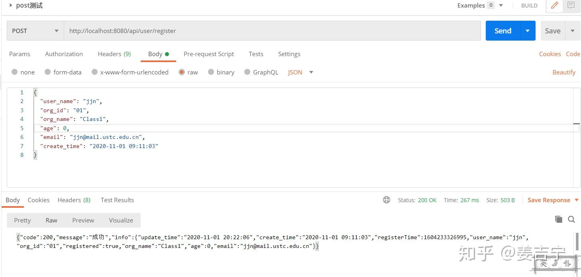Switch to the Authorization tab

[64, 54]
